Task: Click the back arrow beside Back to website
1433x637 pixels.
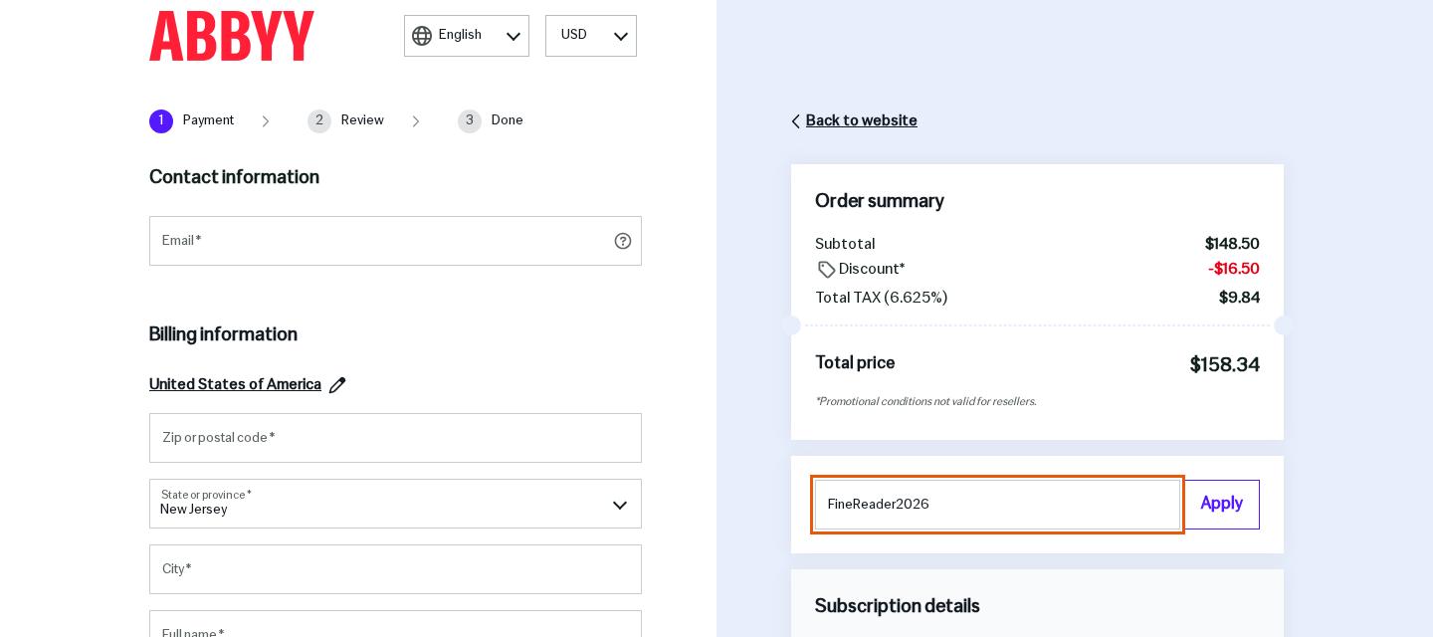Action: pos(796,121)
